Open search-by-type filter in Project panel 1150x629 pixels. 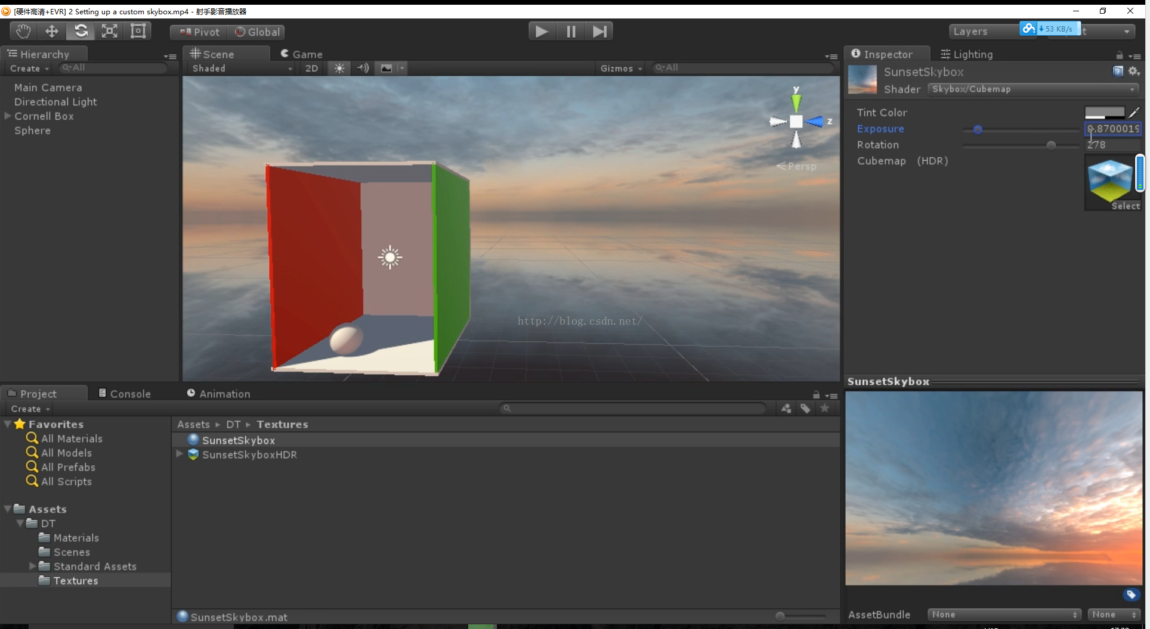[786, 409]
